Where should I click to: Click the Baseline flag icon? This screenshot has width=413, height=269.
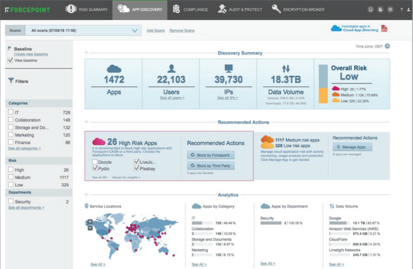(x=10, y=48)
